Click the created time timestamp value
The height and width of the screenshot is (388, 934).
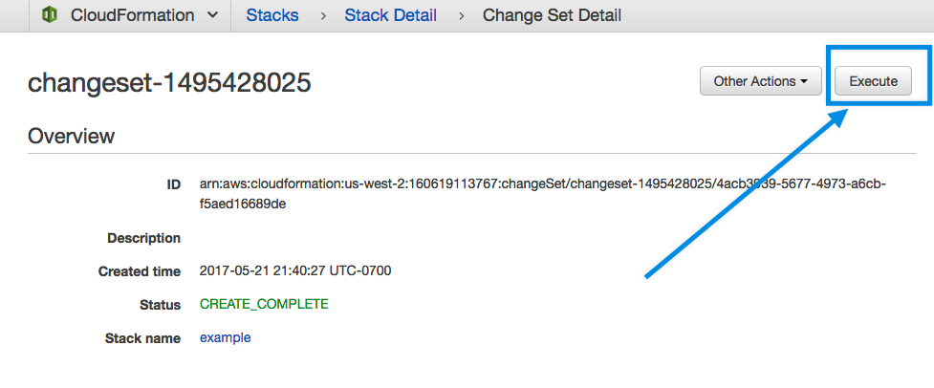[295, 270]
